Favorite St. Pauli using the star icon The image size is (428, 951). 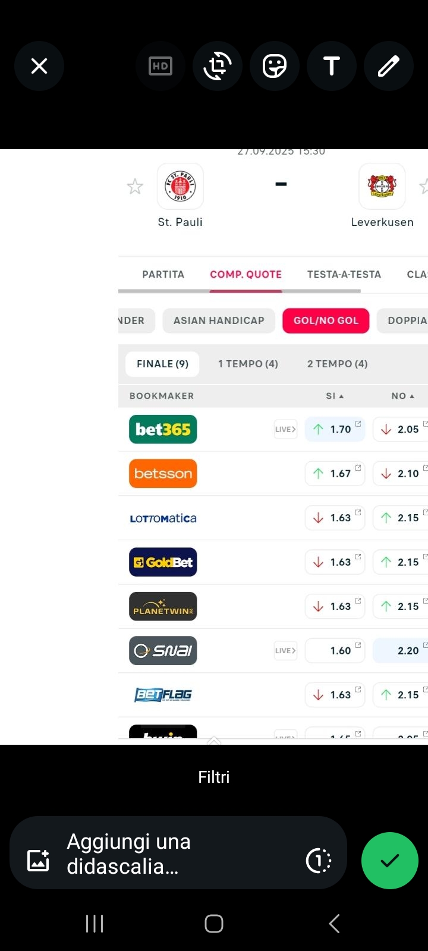tap(135, 187)
